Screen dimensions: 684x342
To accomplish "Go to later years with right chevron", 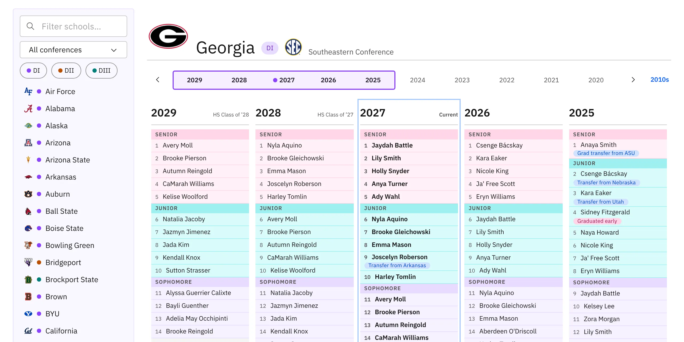I will click(x=633, y=80).
